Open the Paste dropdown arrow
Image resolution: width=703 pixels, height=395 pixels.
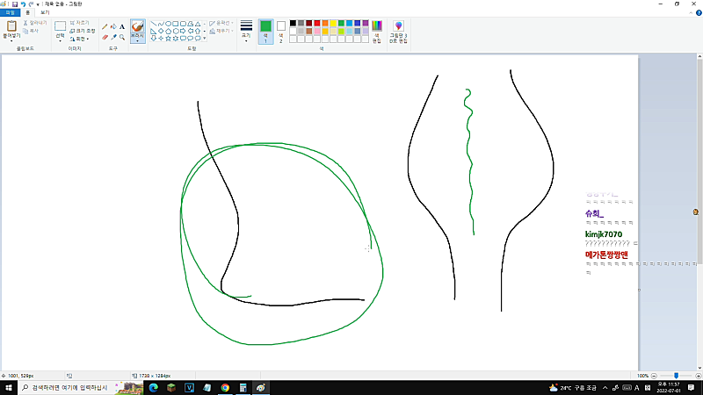[x=12, y=41]
